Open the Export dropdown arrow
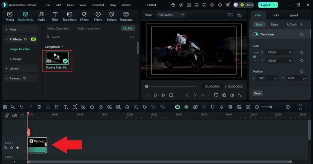This screenshot has width=313, height=164. coord(275,5)
